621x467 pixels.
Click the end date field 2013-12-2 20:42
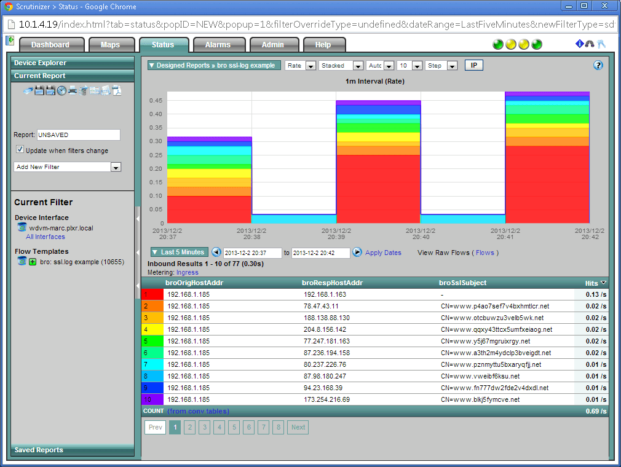[320, 253]
